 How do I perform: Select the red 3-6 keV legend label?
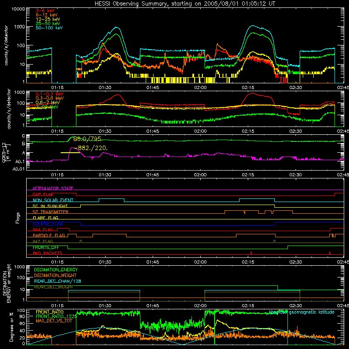(45, 10)
